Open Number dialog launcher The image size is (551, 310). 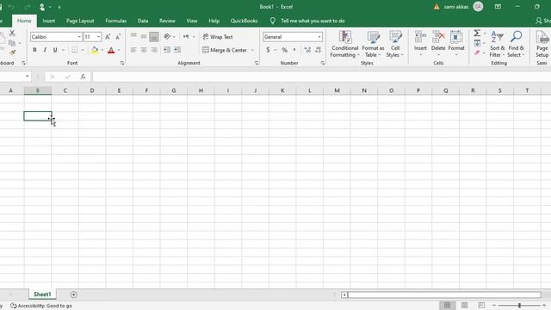322,63
